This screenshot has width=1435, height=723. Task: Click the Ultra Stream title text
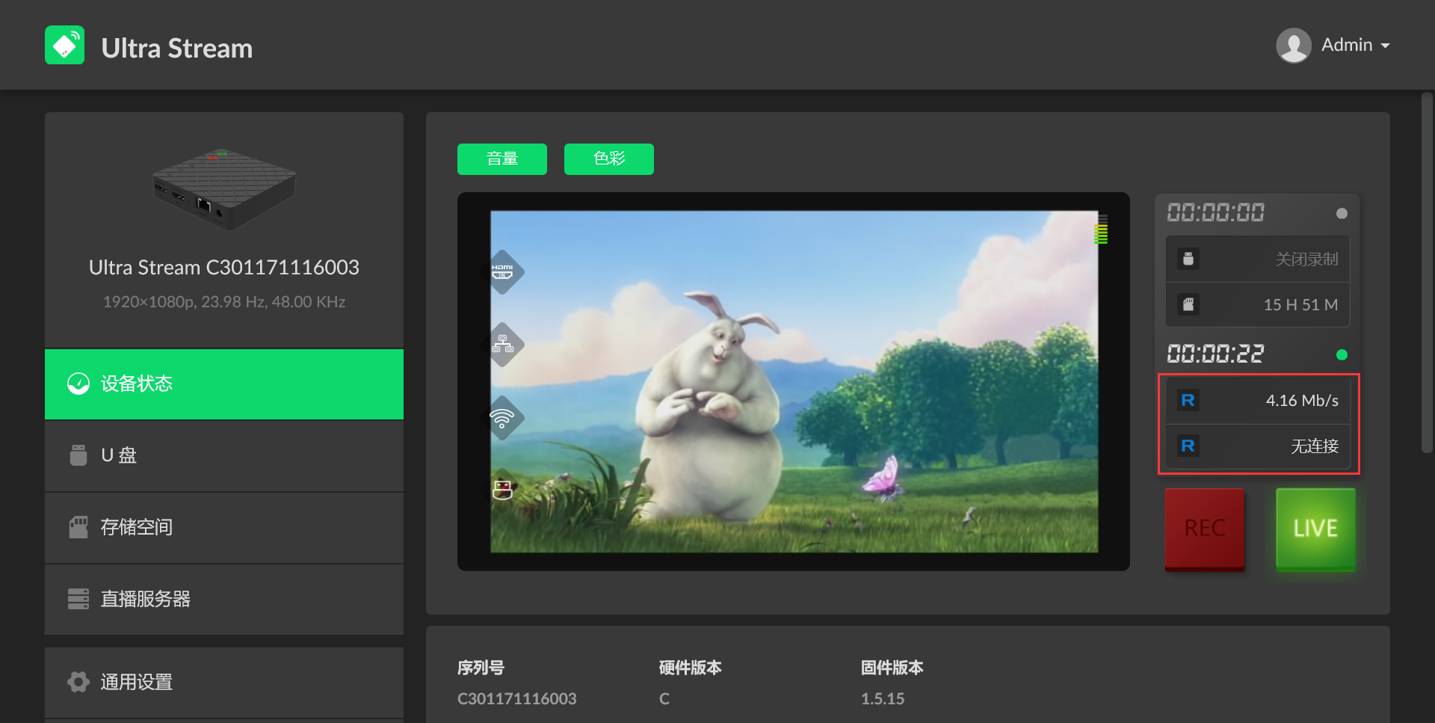tap(177, 48)
